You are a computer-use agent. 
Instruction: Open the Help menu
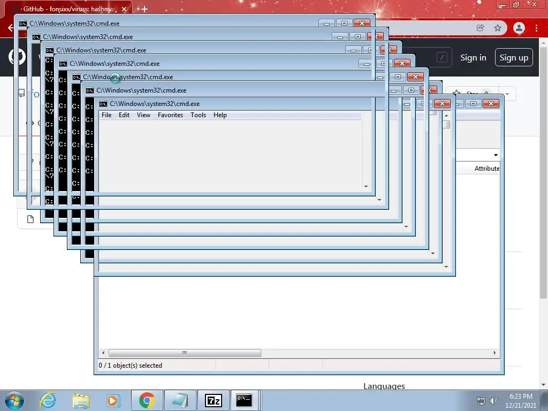(x=220, y=115)
